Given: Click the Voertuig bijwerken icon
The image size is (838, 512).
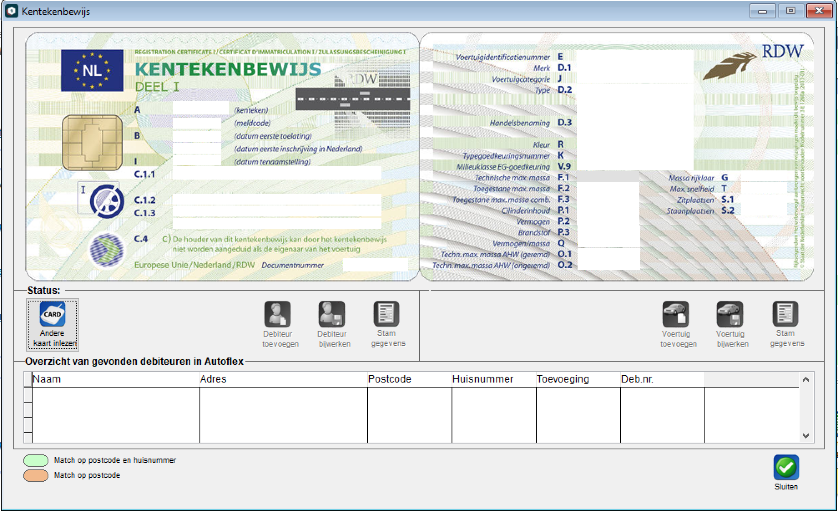Looking at the screenshot, I should (x=730, y=314).
